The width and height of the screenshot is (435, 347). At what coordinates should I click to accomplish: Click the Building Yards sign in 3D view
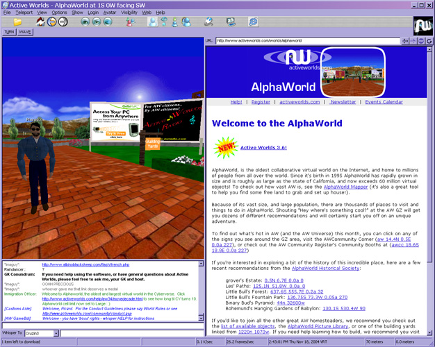(153, 144)
